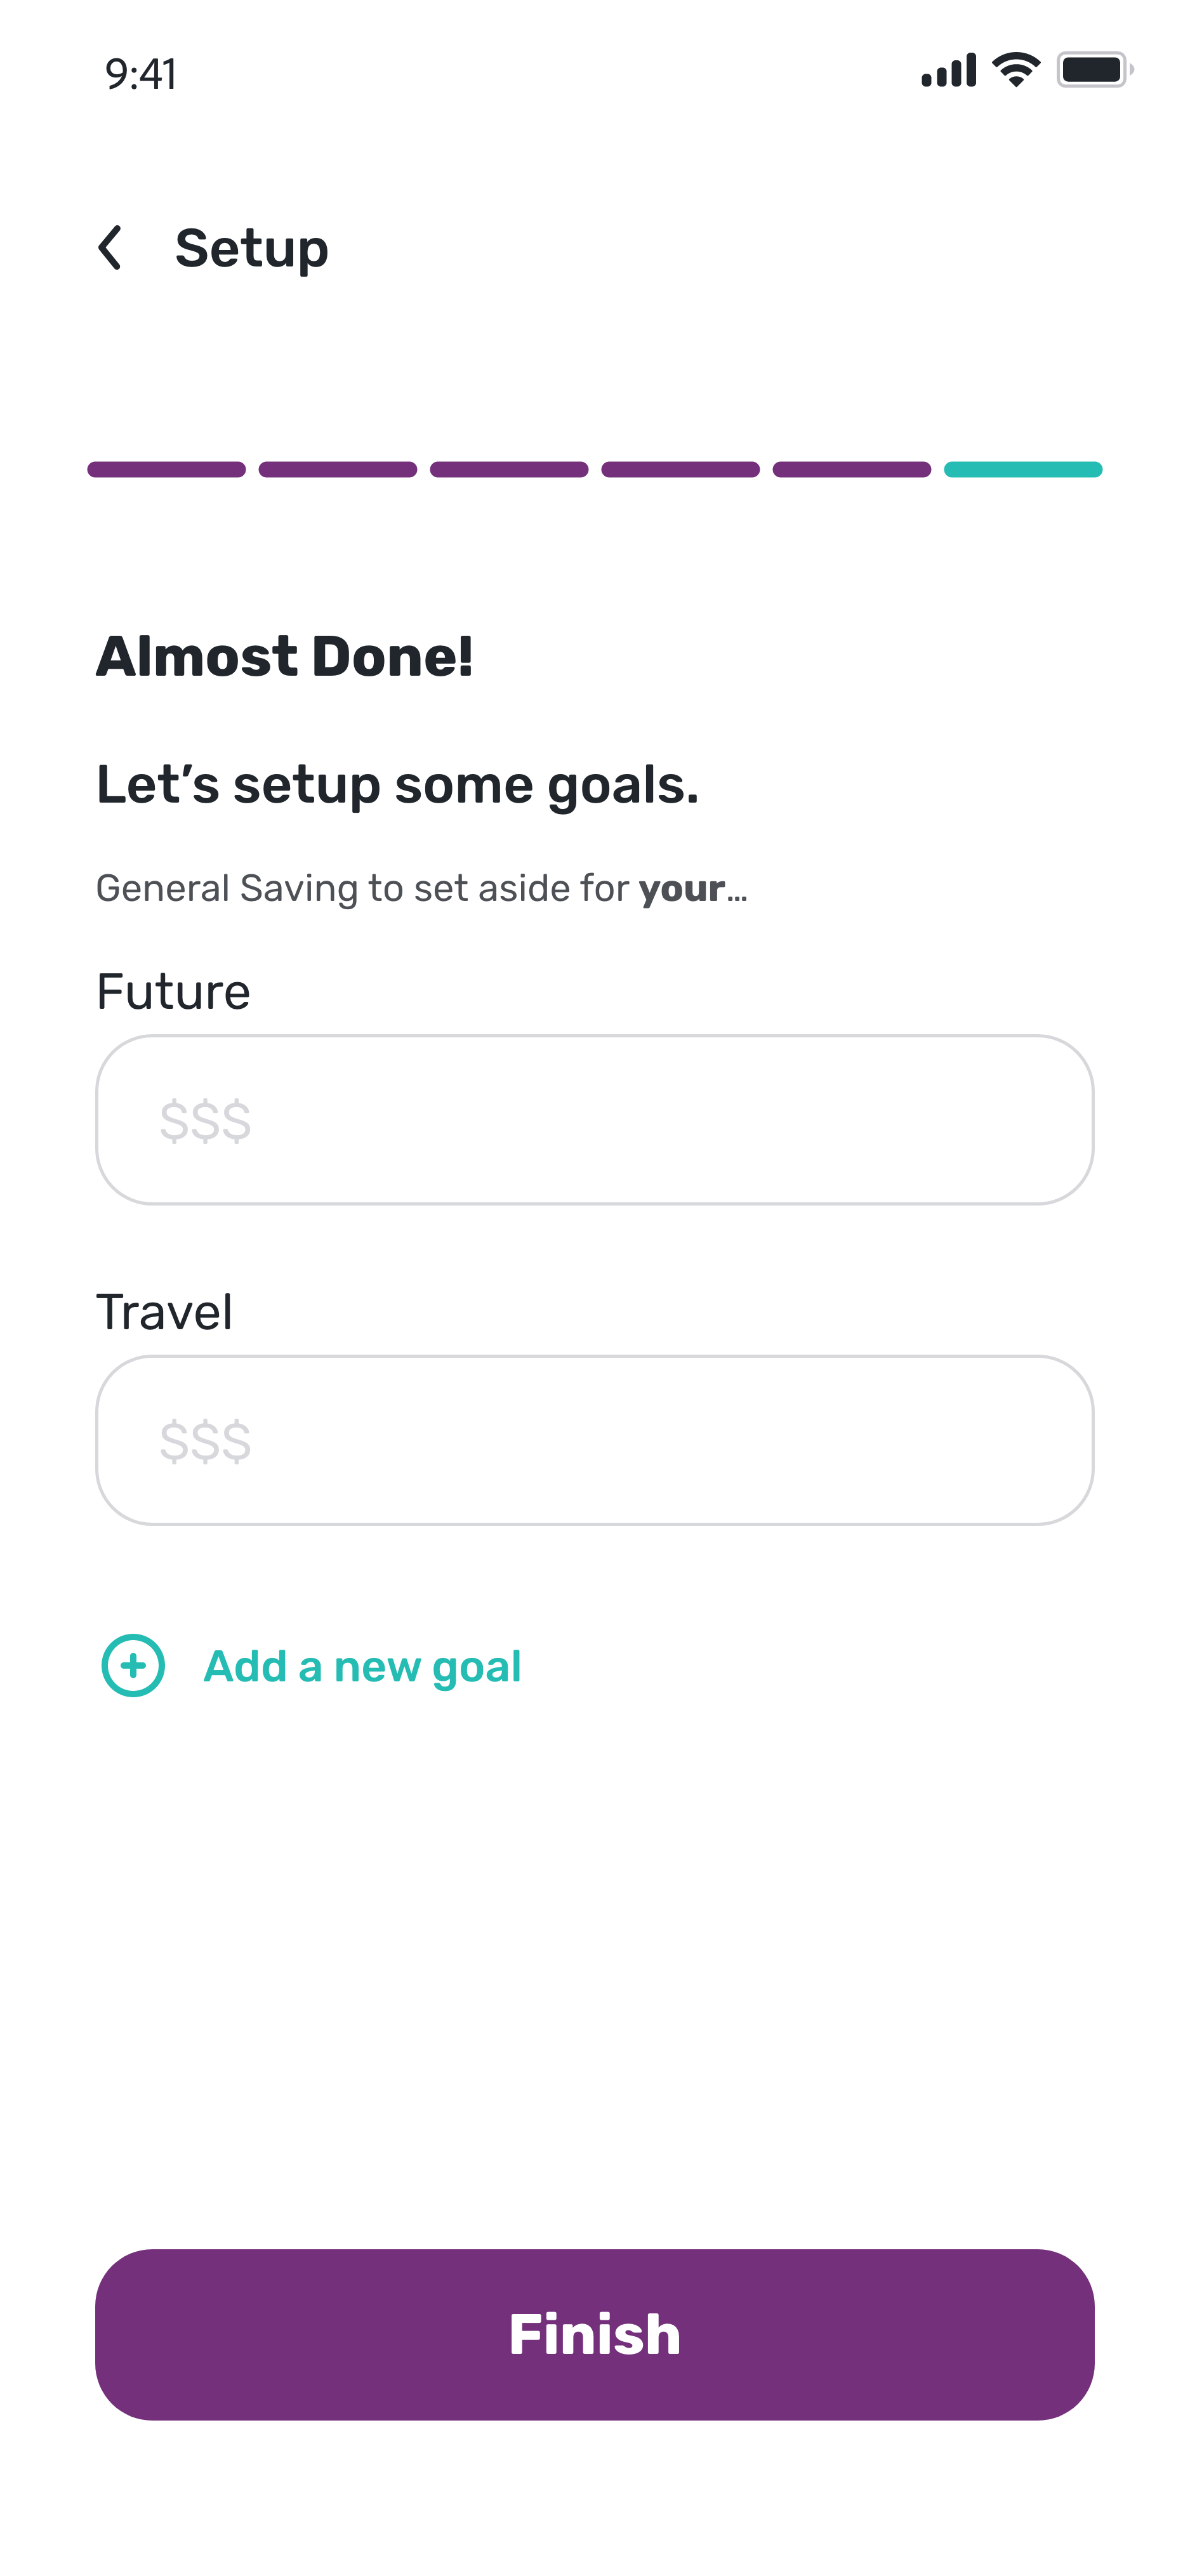Tap the third purple progress step

(x=509, y=469)
